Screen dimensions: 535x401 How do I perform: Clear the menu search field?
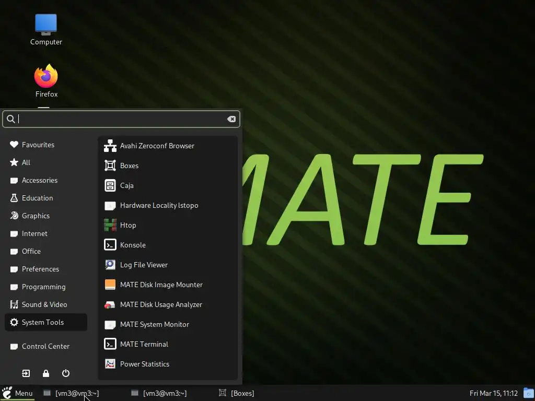pyautogui.click(x=231, y=119)
